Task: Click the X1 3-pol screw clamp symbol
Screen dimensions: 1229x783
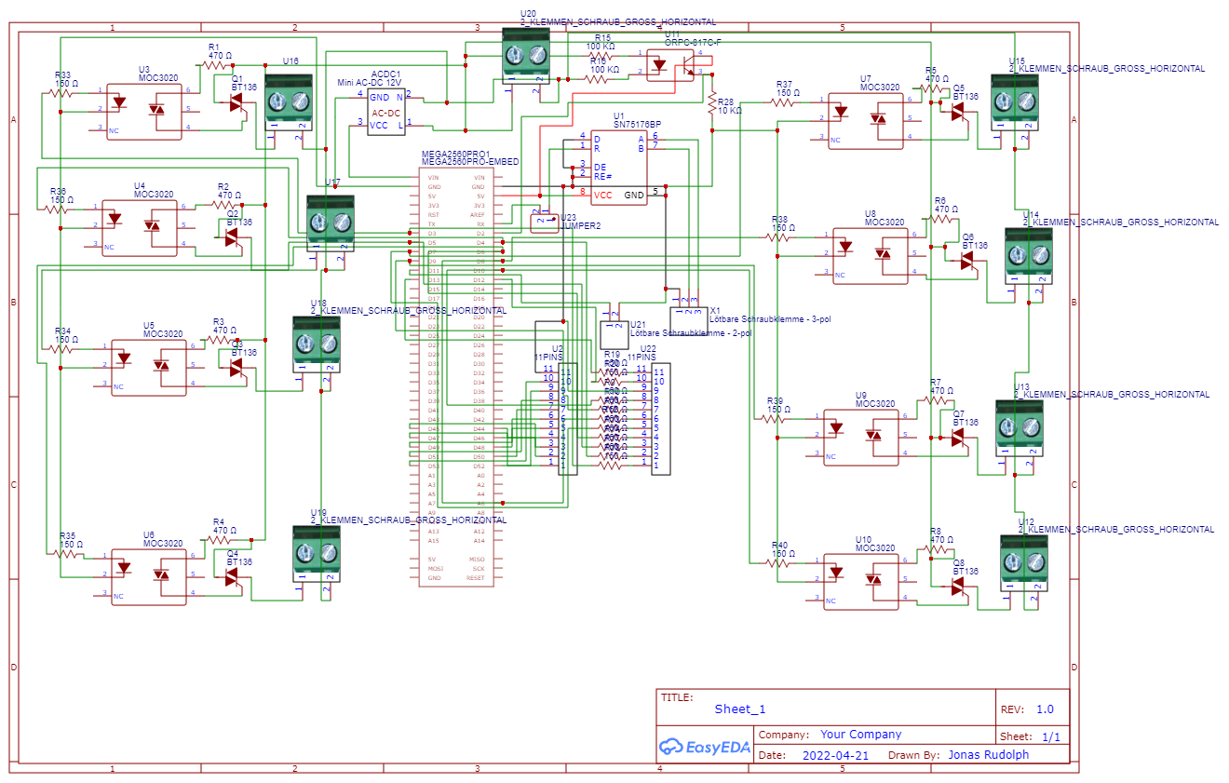Action: click(689, 319)
